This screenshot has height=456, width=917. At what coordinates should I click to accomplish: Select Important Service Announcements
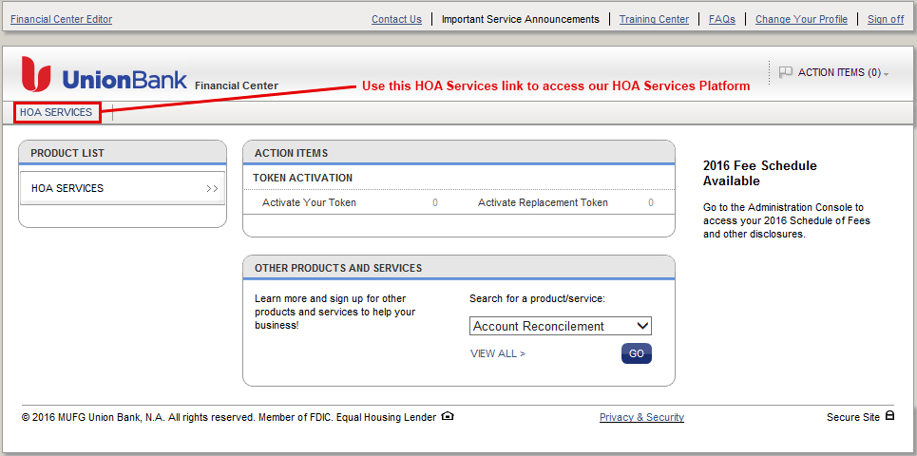(x=521, y=19)
